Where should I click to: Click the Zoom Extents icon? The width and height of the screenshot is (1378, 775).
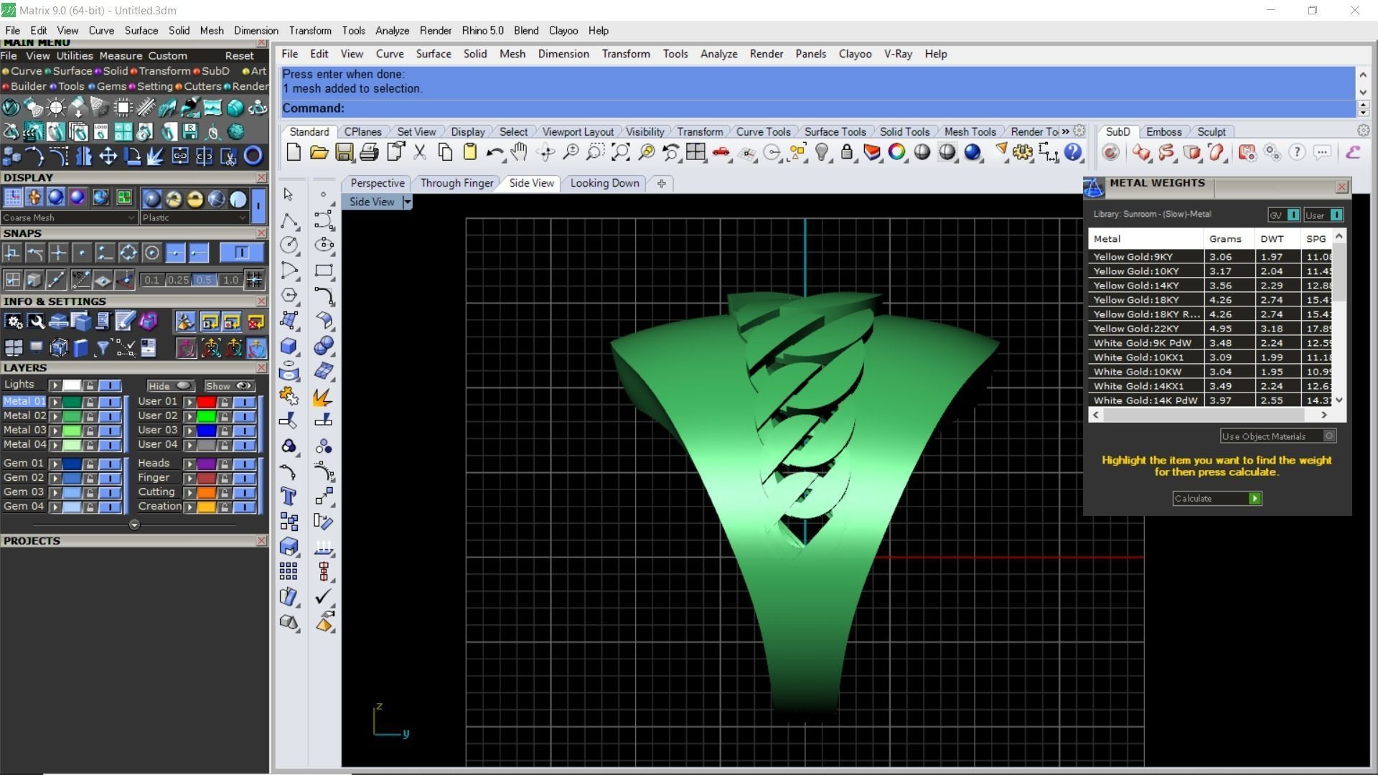coord(620,152)
